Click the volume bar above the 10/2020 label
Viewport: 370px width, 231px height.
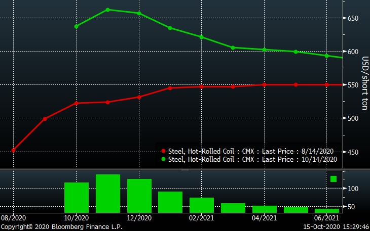77,197
